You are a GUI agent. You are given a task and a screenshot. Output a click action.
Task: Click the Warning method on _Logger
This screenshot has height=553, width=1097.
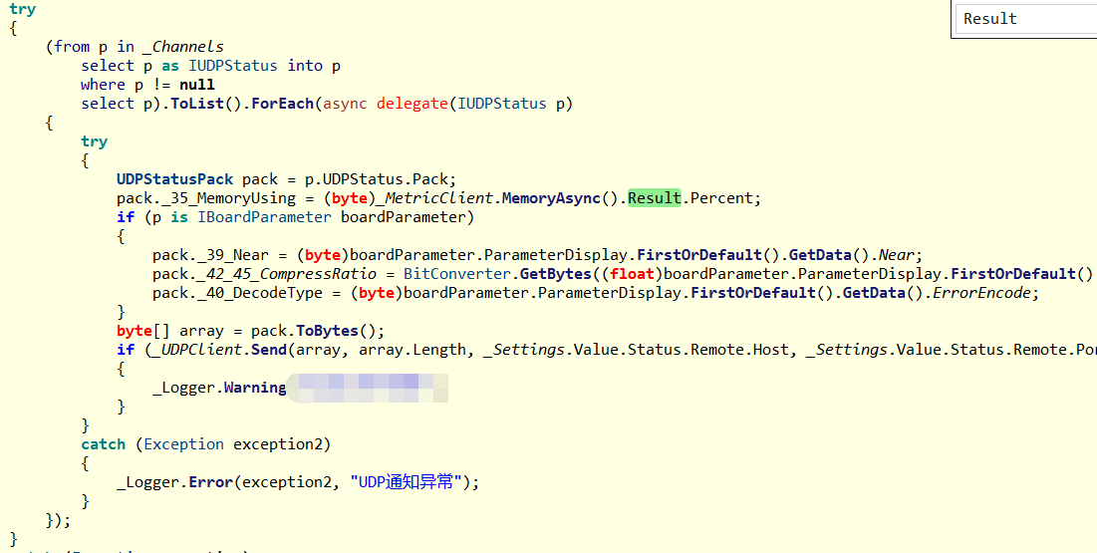point(254,388)
